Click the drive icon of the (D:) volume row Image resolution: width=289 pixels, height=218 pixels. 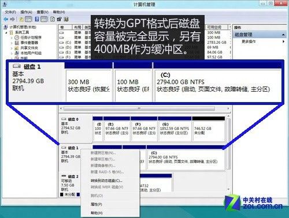[x=61, y=47]
